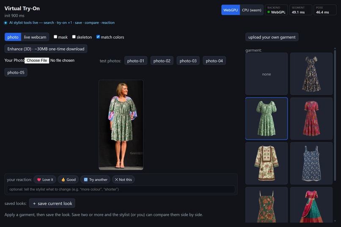Click the try-on preview photo

tap(121, 125)
